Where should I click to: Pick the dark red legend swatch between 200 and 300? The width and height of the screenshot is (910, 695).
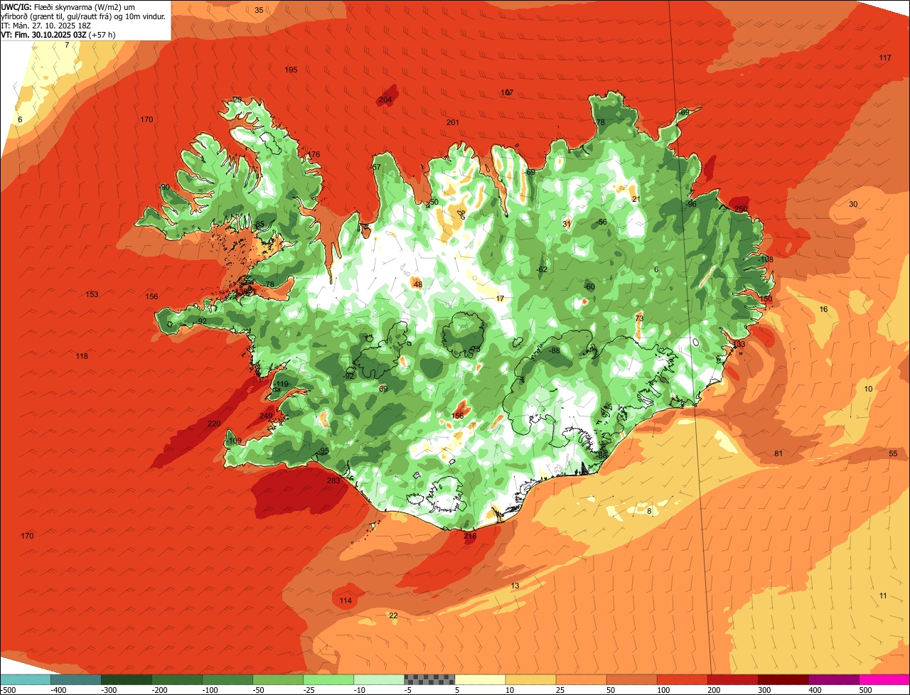coord(732,679)
